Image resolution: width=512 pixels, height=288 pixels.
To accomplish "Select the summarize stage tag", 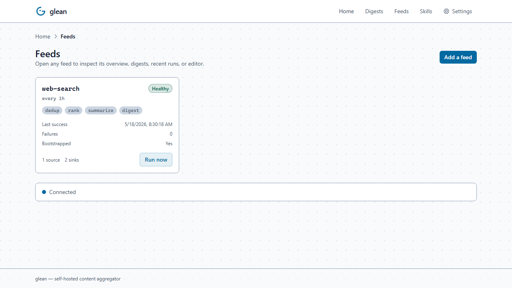I will click(x=101, y=110).
